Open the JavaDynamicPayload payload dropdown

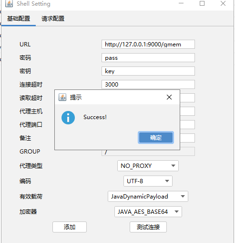pos(148,197)
